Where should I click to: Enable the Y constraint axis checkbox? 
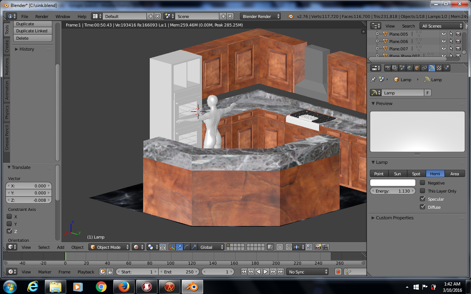(9, 224)
